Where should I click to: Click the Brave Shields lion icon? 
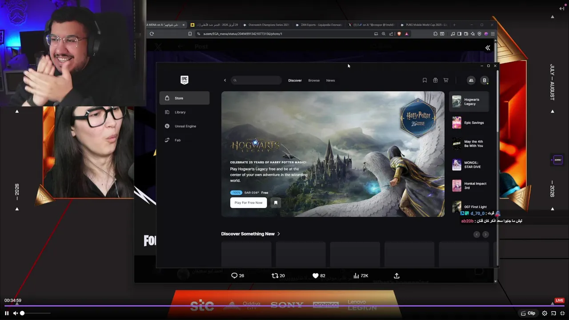pos(399,34)
